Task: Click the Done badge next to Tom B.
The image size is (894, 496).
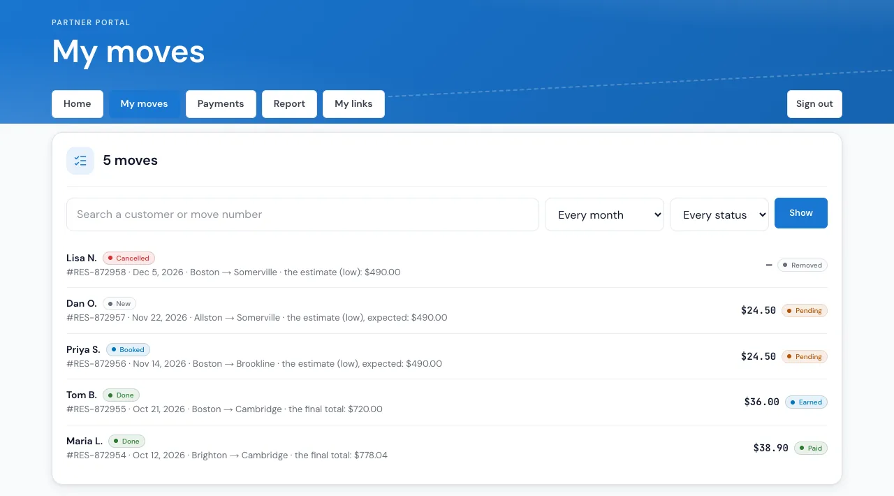Action: 121,395
